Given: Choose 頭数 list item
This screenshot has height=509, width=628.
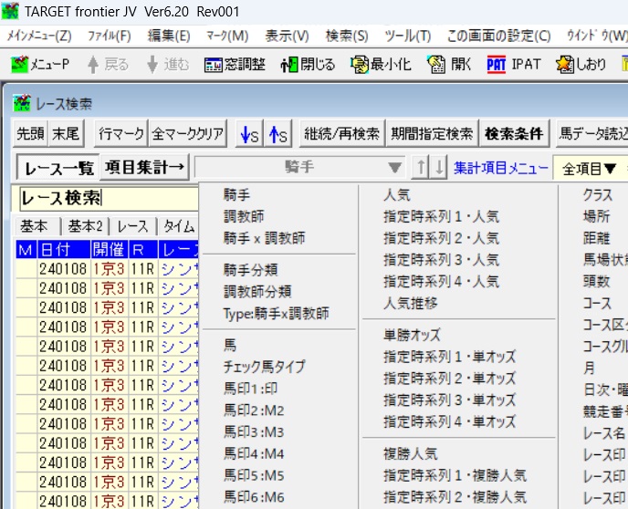Looking at the screenshot, I should (596, 282).
